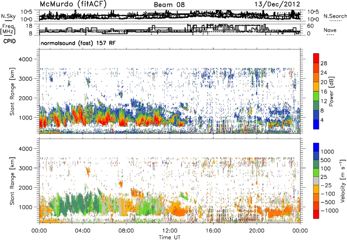The height and width of the screenshot is (240, 347).
Task: Click the '2000' tick on velocity panel axis
Action: click(x=25, y=188)
